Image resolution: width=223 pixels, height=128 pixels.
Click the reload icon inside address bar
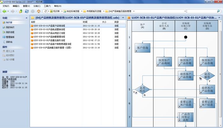click(46, 11)
